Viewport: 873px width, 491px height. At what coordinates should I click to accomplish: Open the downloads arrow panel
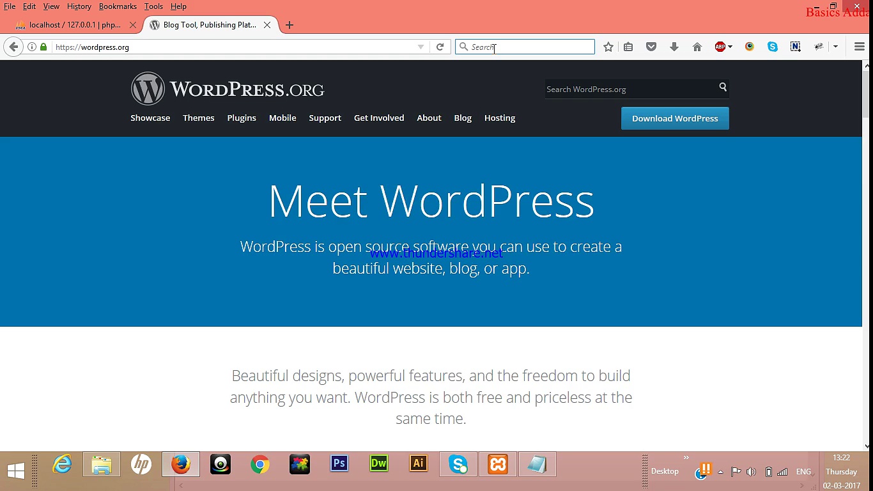pyautogui.click(x=674, y=47)
